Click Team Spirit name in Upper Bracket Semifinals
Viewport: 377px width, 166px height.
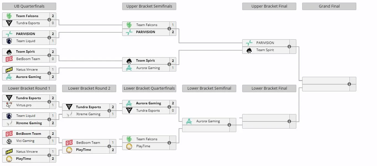[146, 60]
